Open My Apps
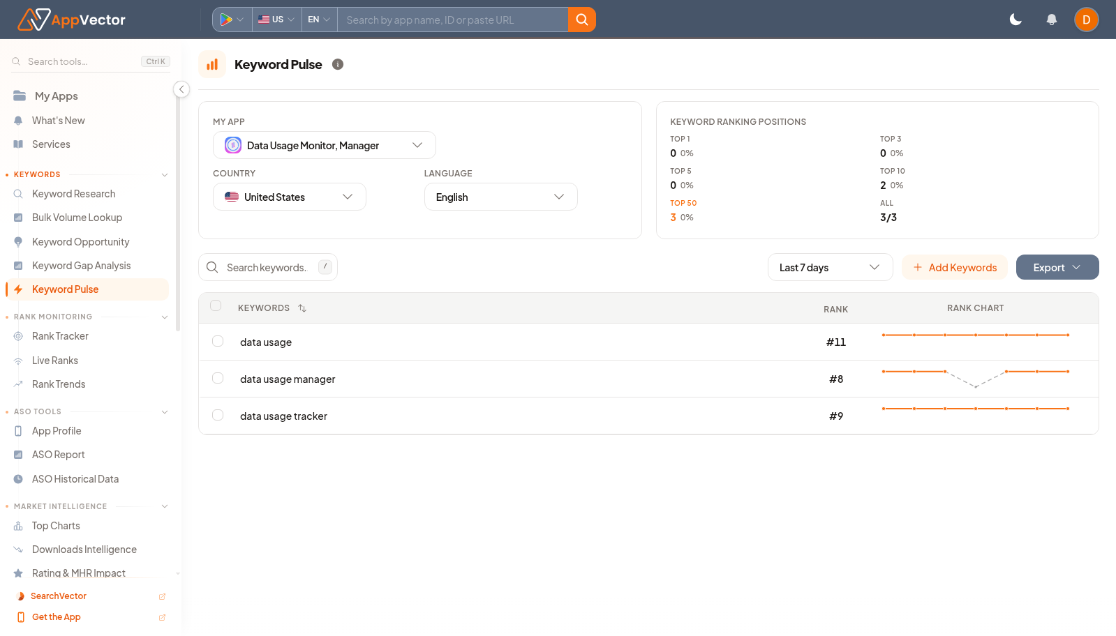The height and width of the screenshot is (636, 1116). coord(57,96)
